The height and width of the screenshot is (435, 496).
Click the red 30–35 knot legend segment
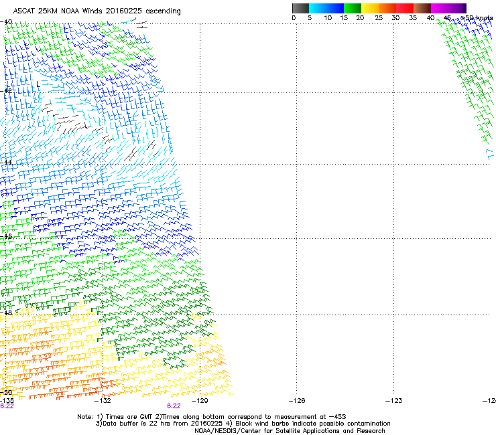tap(405, 8)
